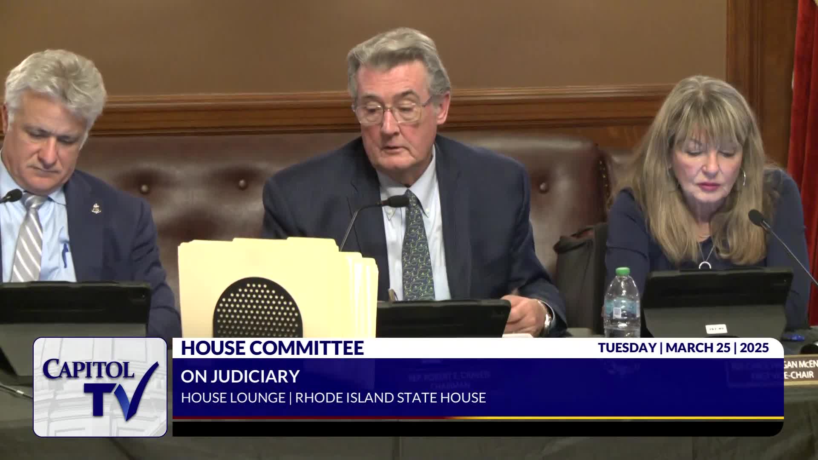Click the woman's pendant necklace

[705, 265]
